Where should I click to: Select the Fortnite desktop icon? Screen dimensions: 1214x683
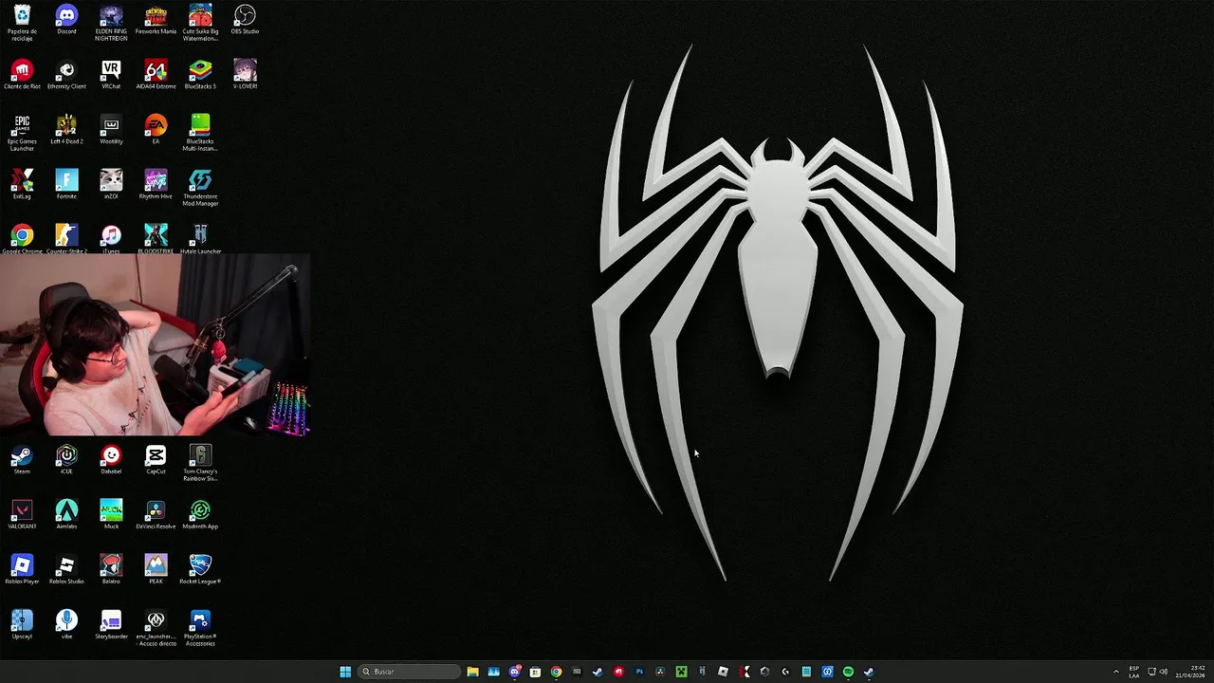coord(66,184)
